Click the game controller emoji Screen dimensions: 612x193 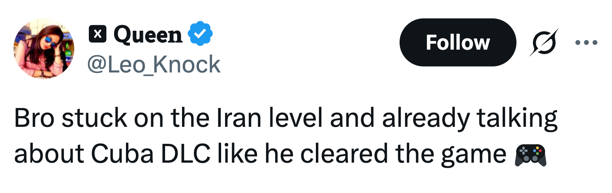click(x=531, y=154)
